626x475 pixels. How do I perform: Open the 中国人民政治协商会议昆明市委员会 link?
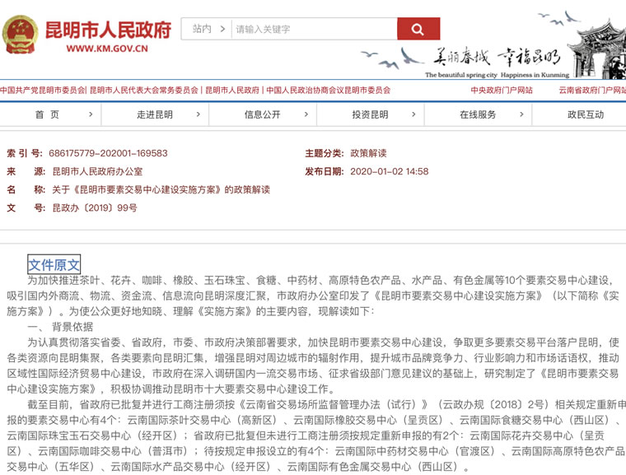328,91
